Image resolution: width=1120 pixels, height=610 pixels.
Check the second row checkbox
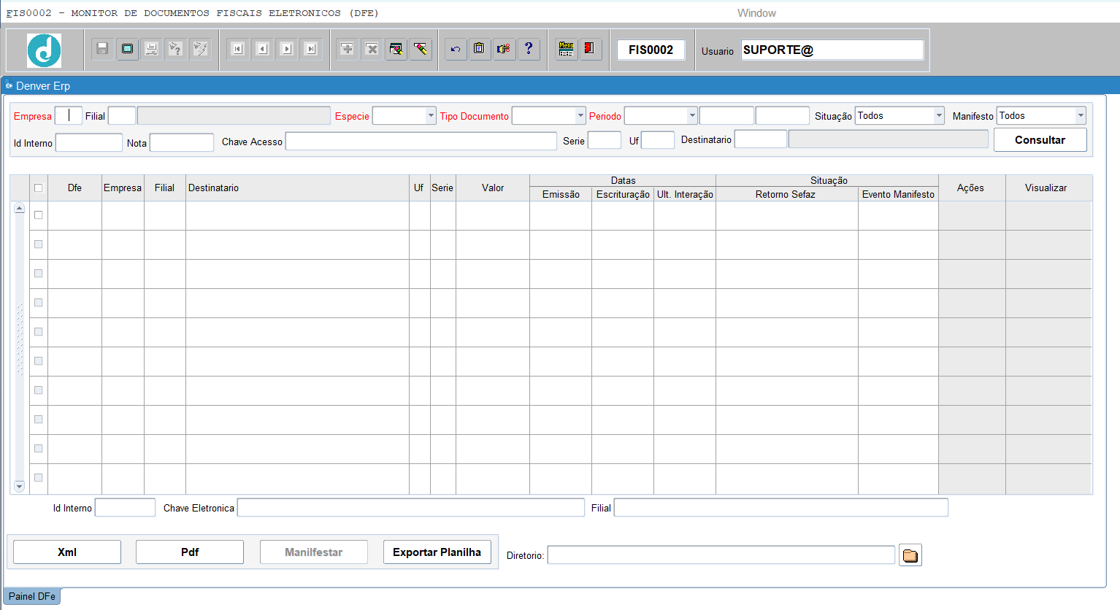39,244
